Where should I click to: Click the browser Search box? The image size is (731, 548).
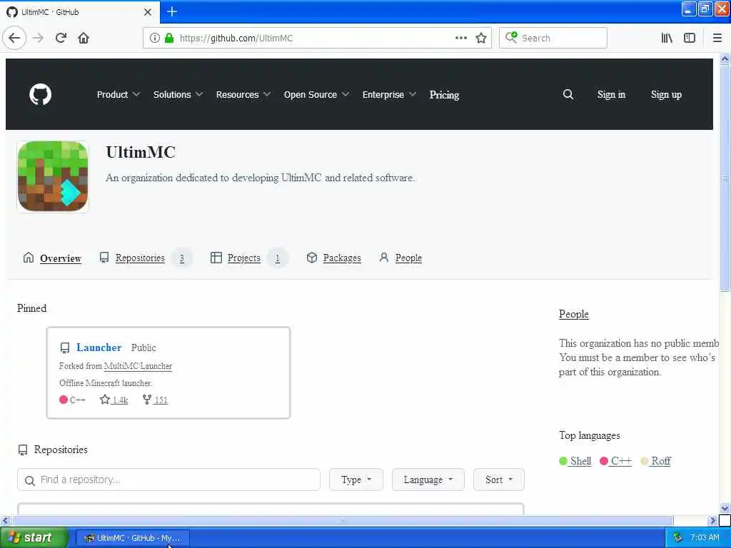coord(553,38)
